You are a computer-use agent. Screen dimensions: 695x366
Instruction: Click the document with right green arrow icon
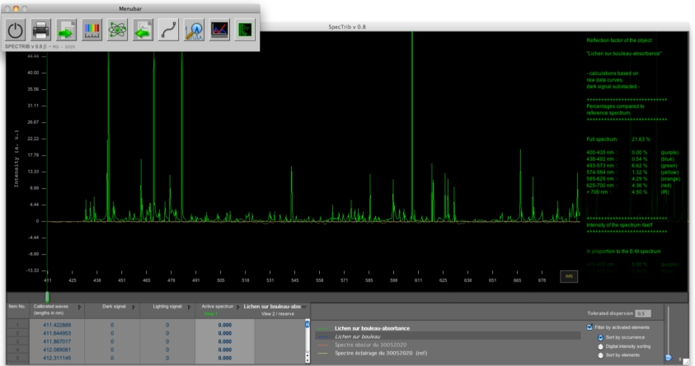point(67,30)
